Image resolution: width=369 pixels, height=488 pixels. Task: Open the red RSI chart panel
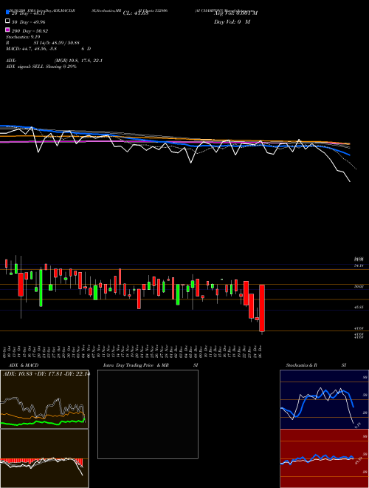click(324, 458)
